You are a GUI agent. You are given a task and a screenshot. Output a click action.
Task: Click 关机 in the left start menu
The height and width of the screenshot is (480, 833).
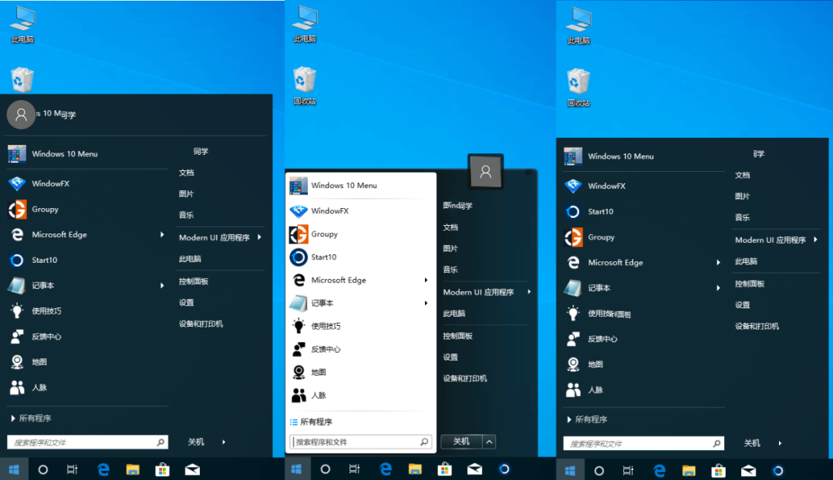196,441
